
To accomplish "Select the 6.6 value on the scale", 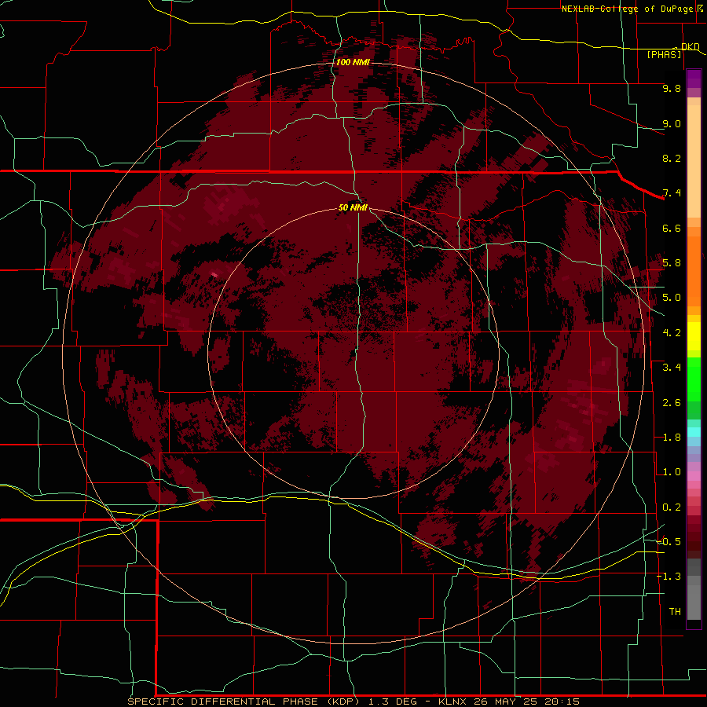I will pos(672,228).
